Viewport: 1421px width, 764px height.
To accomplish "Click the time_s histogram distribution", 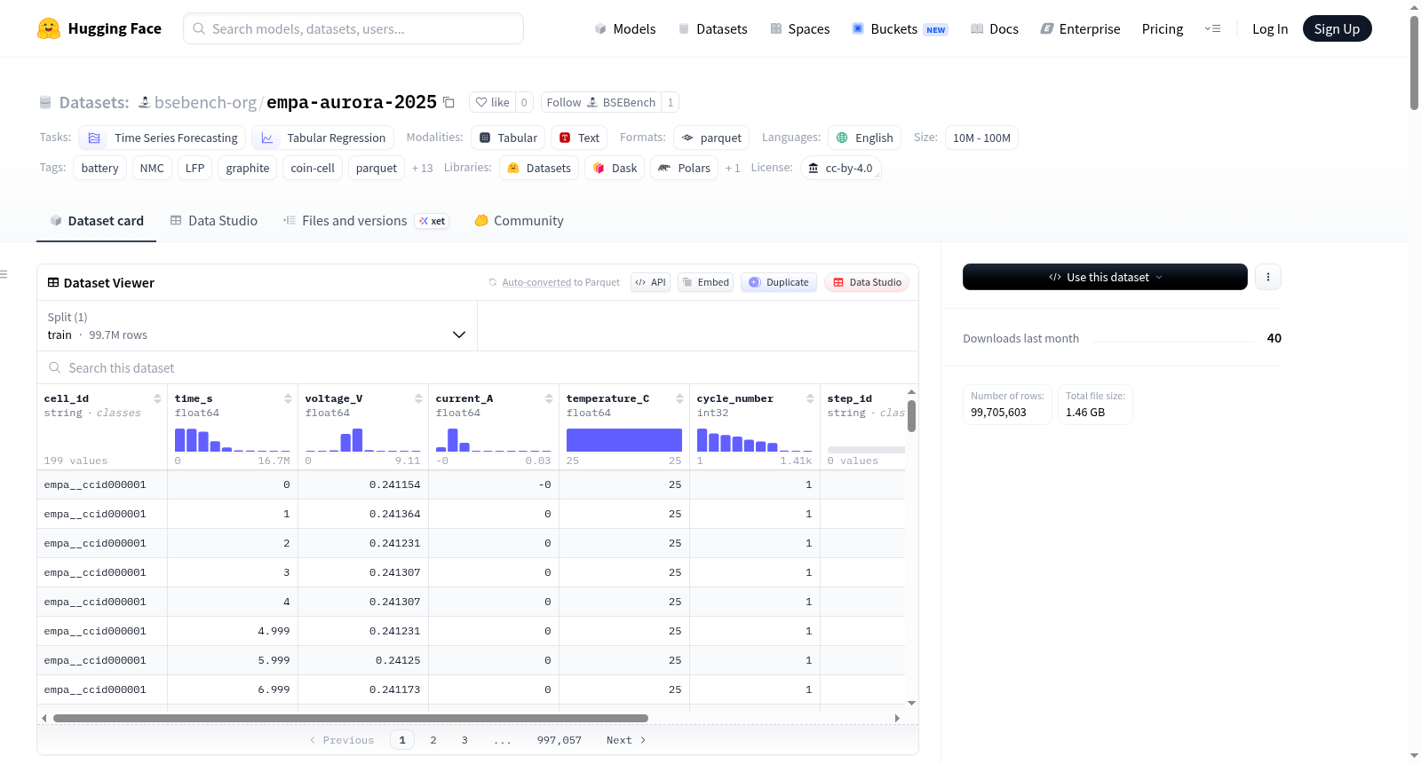I will (x=233, y=439).
